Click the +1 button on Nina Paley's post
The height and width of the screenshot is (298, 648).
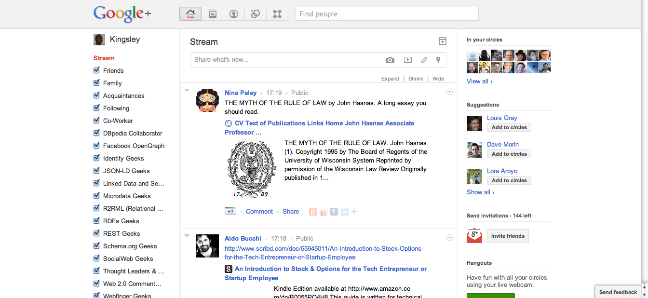click(x=230, y=211)
